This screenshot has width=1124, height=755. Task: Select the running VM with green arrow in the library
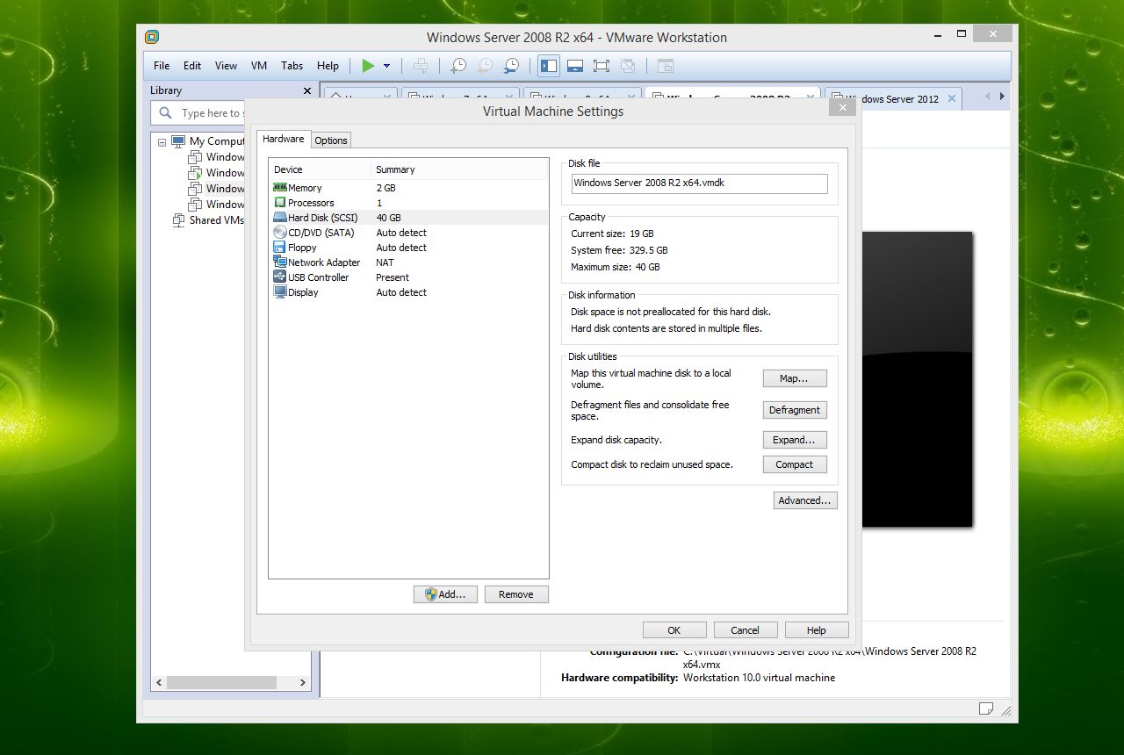pos(216,173)
